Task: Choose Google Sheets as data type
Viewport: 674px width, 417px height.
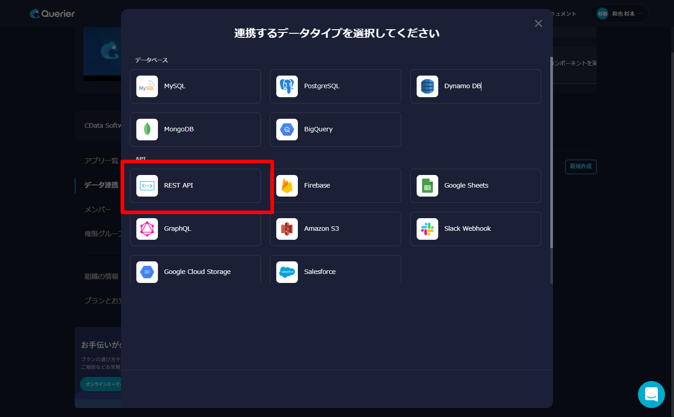Action: point(476,186)
